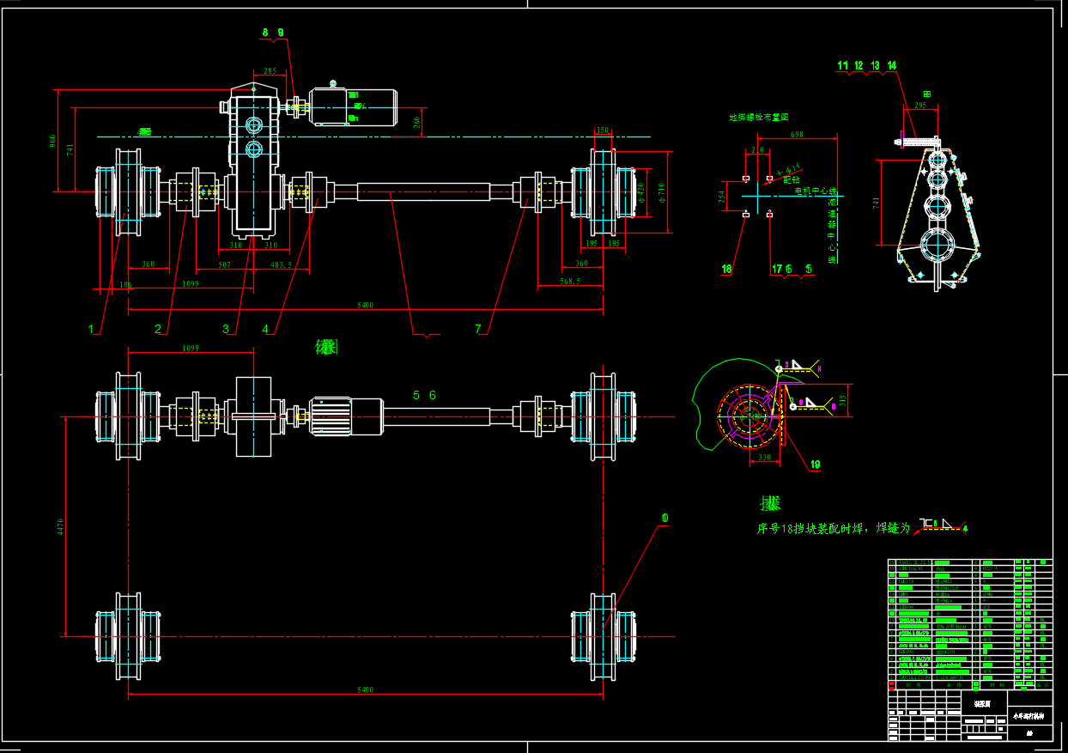Click the motor in the top elevation view
The image size is (1068, 753).
click(354, 105)
